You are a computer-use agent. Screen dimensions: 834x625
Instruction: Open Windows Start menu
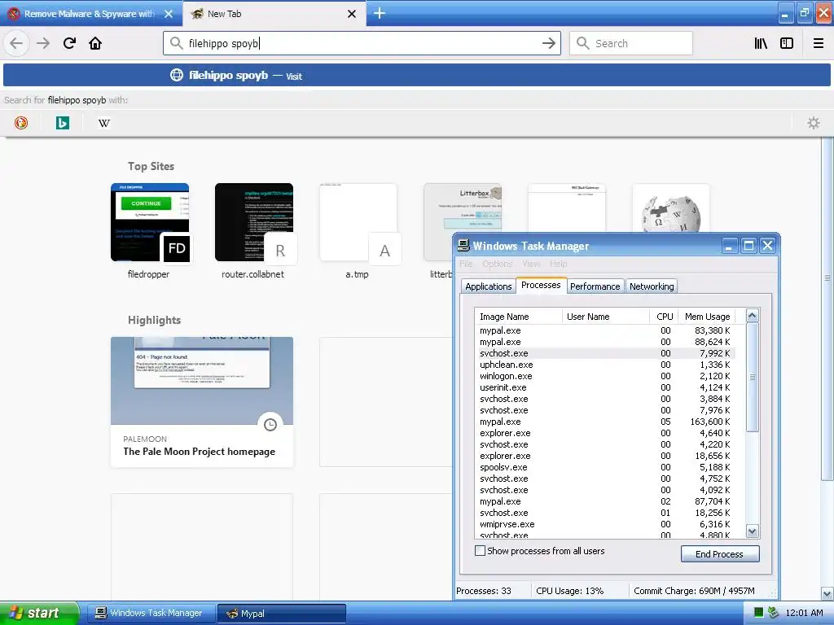coord(39,613)
